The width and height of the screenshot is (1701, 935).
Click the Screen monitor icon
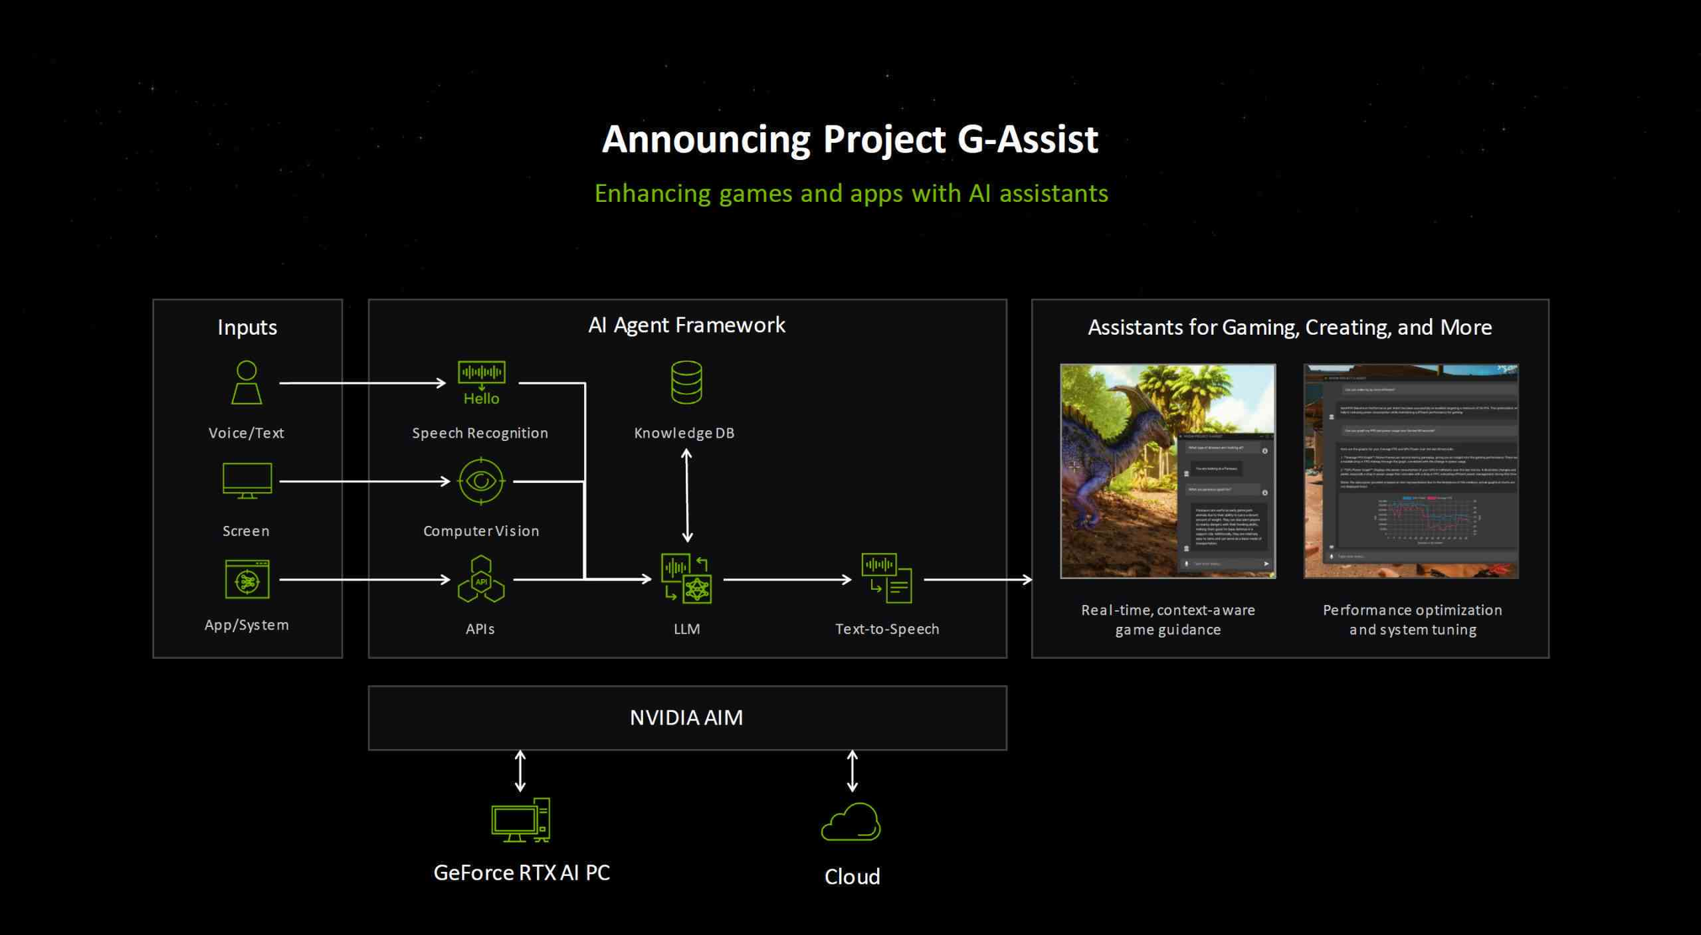247,480
